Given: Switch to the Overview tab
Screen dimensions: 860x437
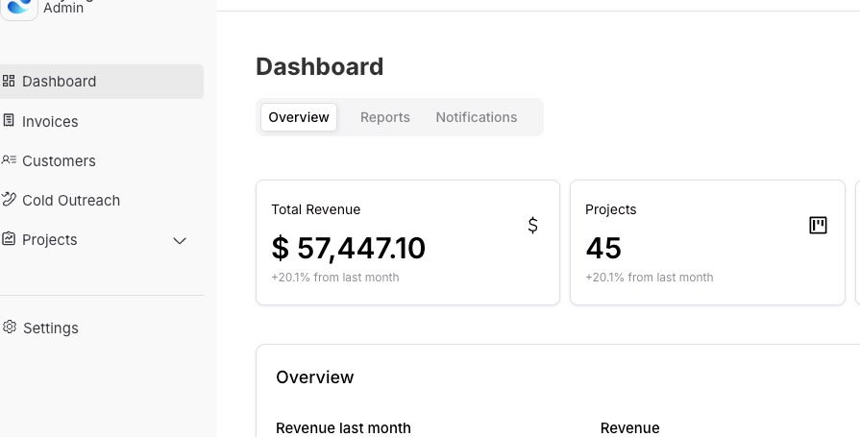Looking at the screenshot, I should (x=299, y=117).
